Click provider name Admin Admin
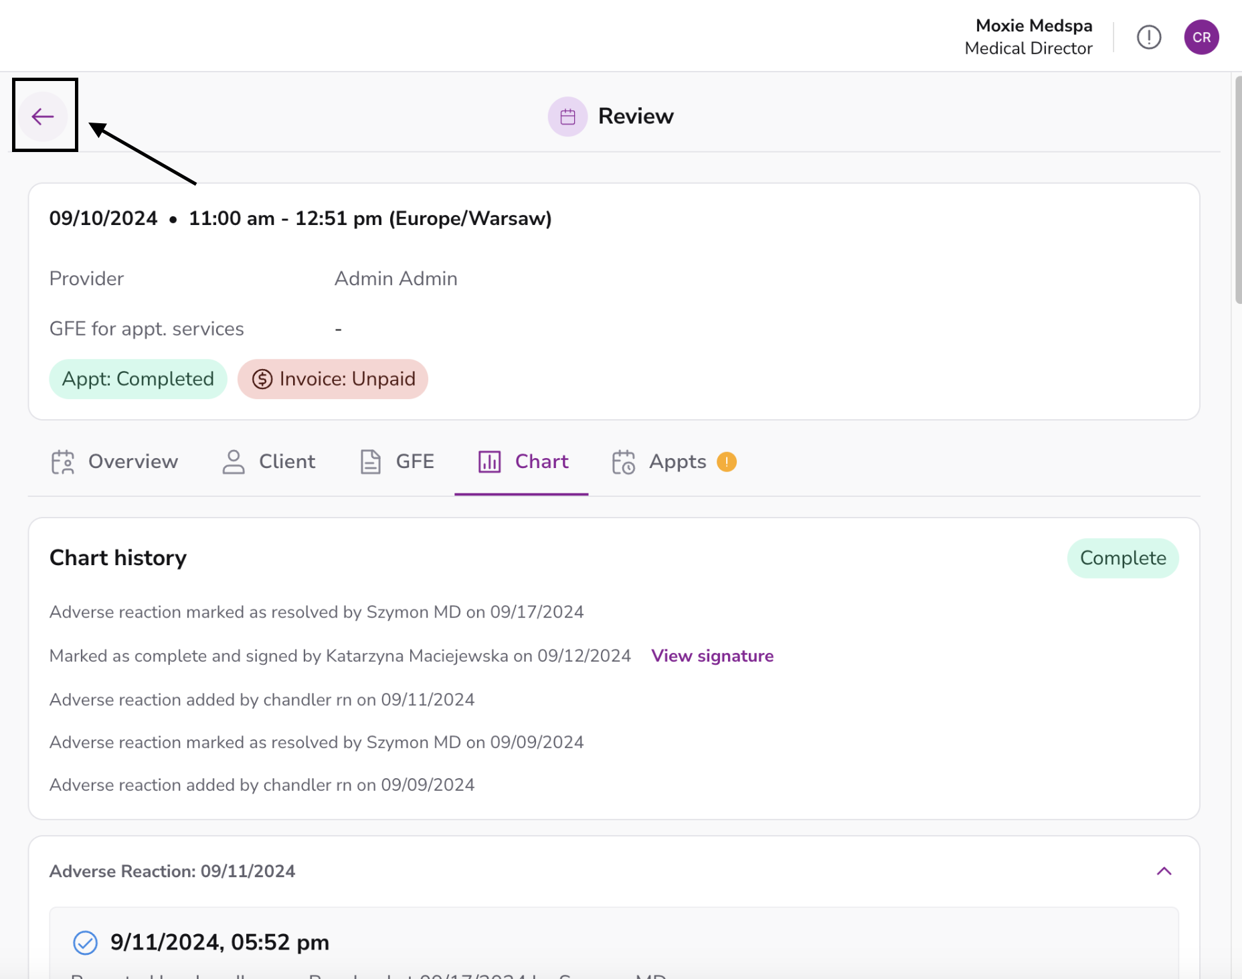The width and height of the screenshot is (1242, 979). tap(396, 279)
